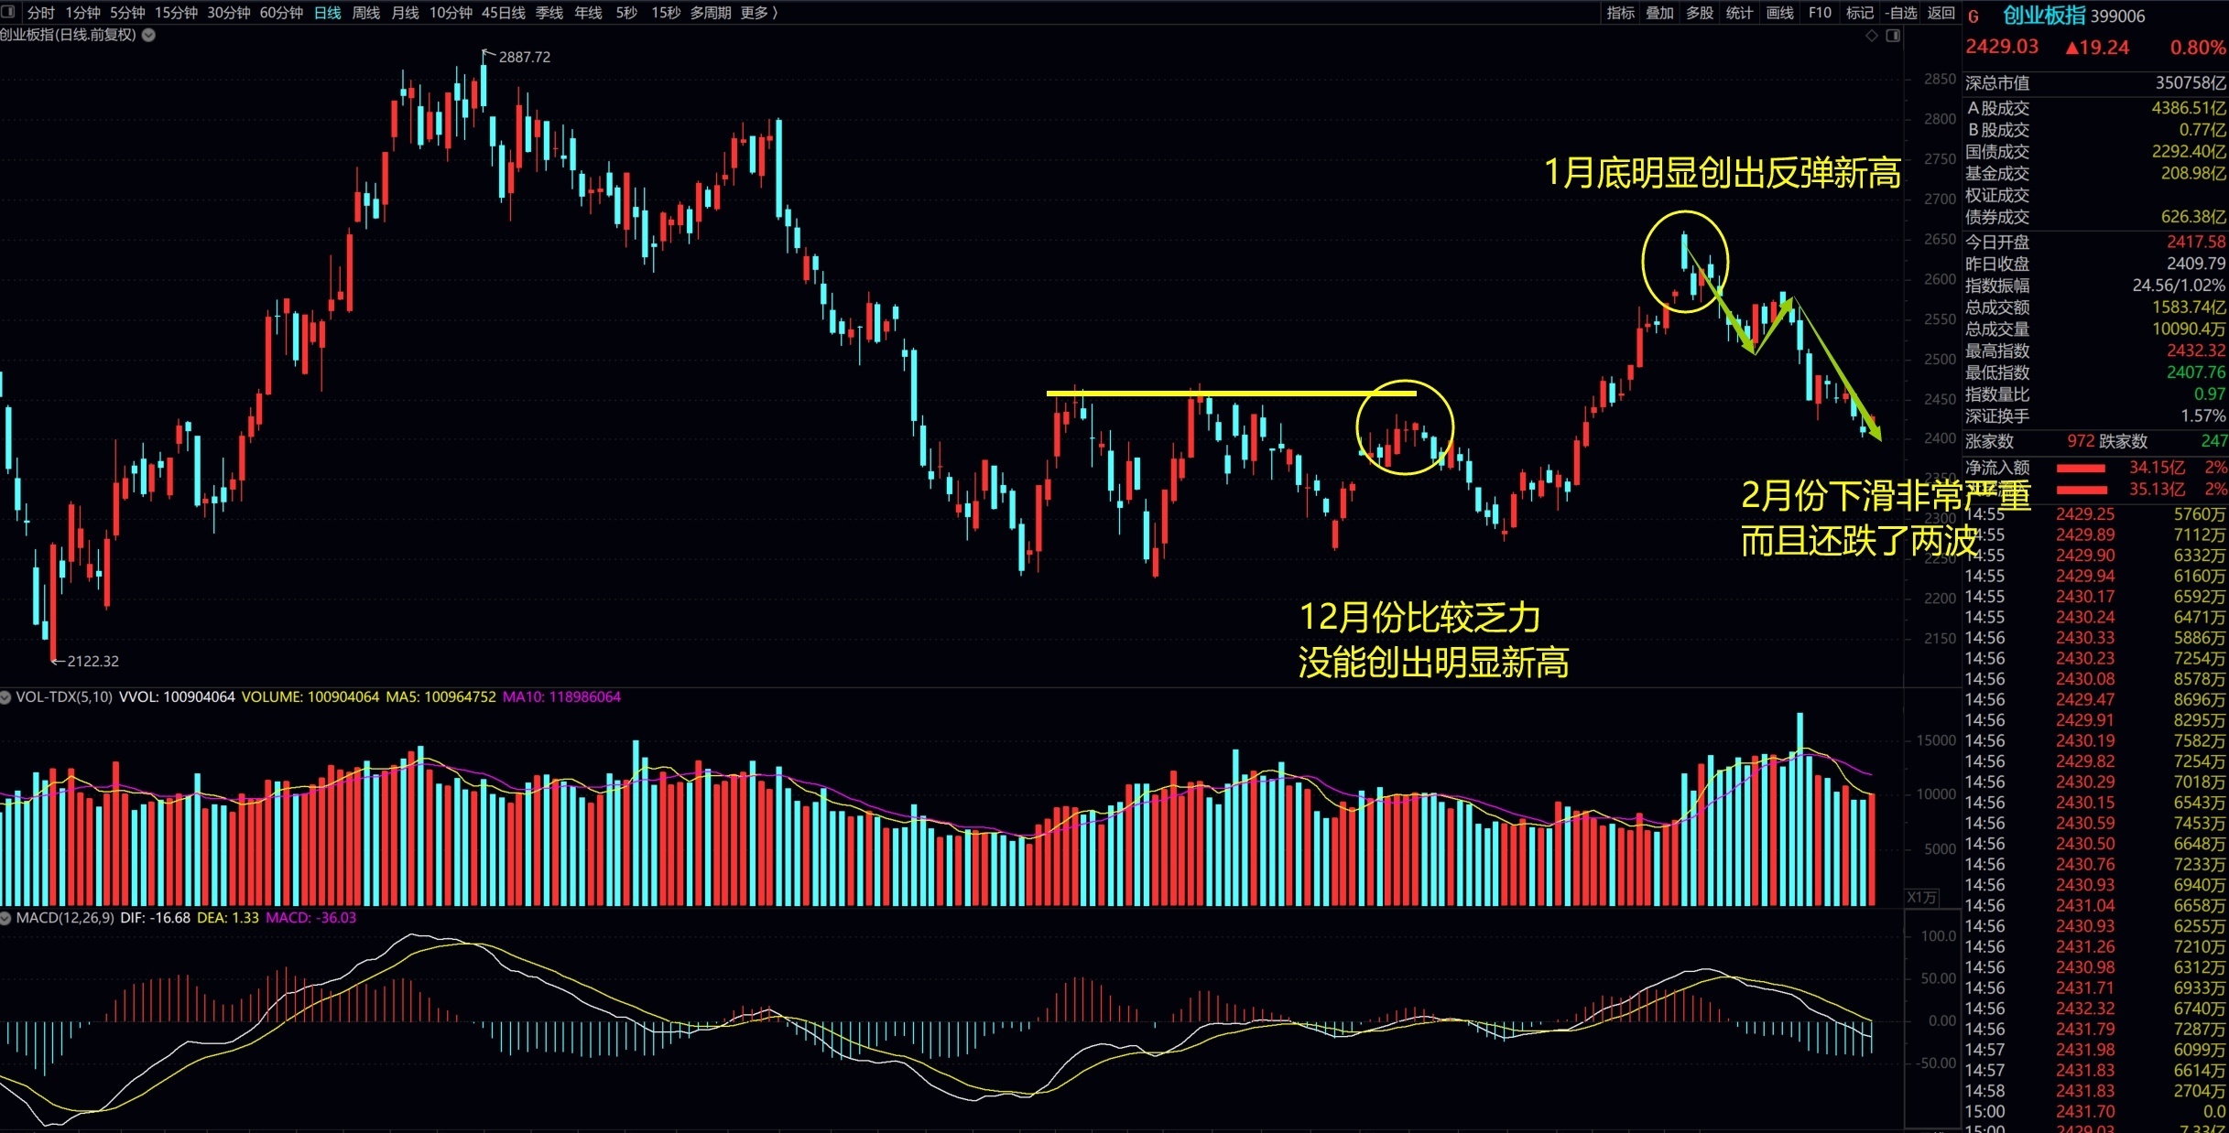Switch to the 月线 monthly tab
The image size is (2229, 1133).
(405, 13)
